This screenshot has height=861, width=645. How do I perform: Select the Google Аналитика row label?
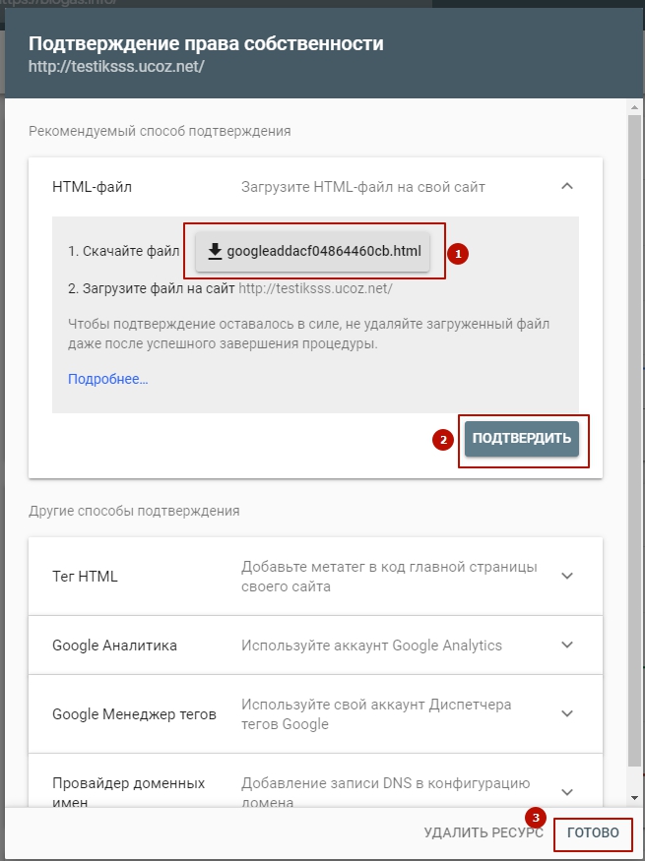click(114, 646)
